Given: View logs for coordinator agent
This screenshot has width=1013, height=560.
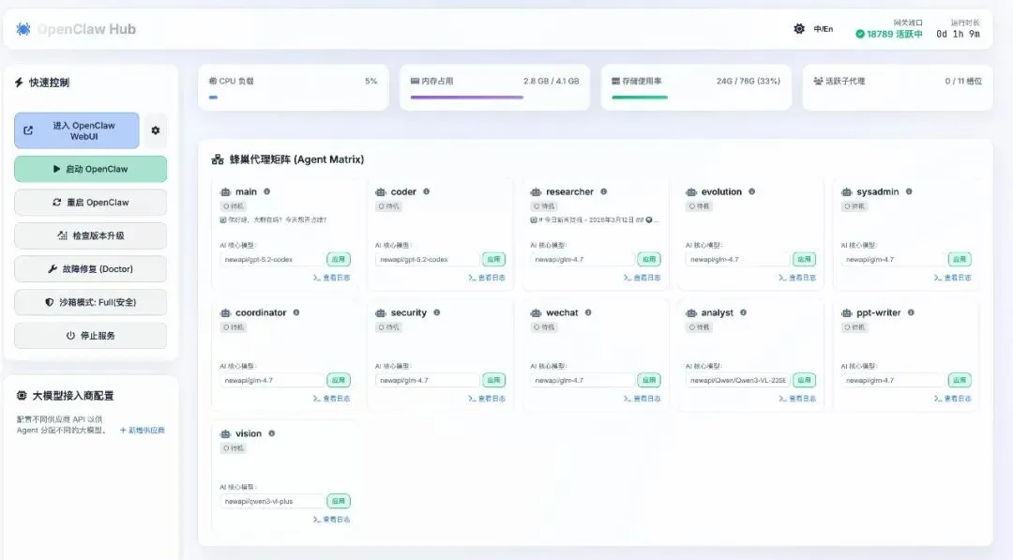Looking at the screenshot, I should [x=332, y=399].
